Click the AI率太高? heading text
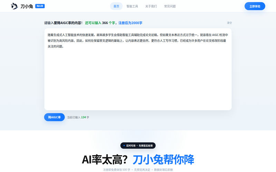The width and height of the screenshot is (276, 172). 105,160
